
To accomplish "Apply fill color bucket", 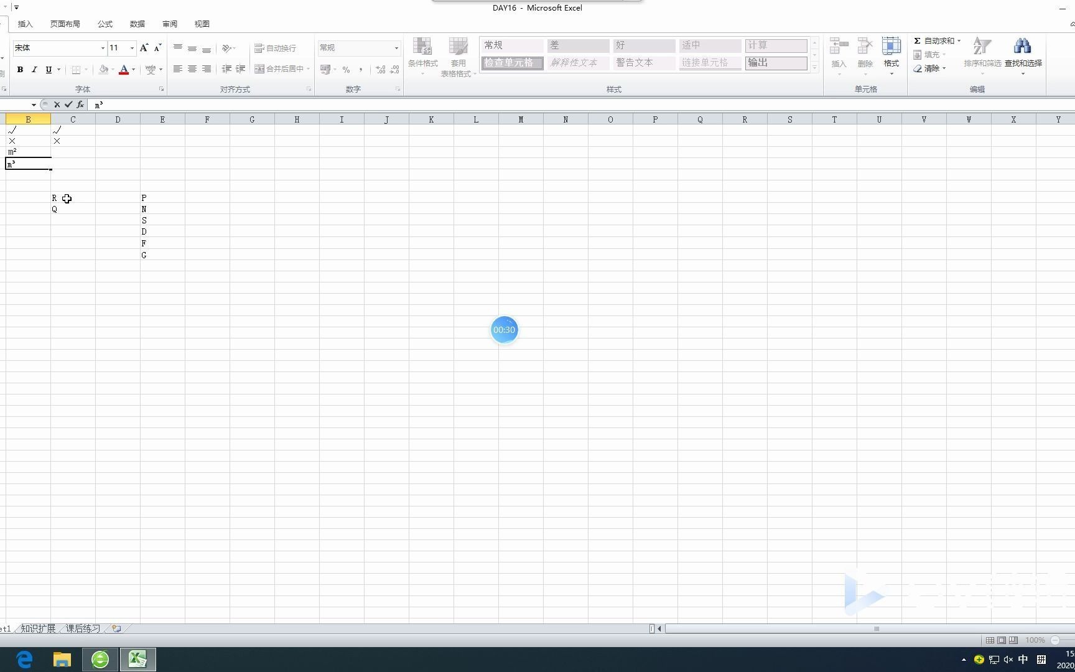I will point(103,70).
